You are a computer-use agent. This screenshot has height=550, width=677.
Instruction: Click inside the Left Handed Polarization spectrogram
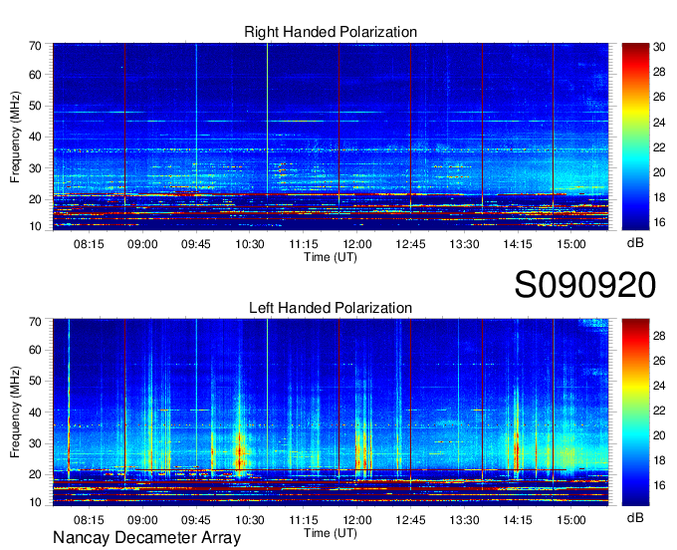coord(331,412)
